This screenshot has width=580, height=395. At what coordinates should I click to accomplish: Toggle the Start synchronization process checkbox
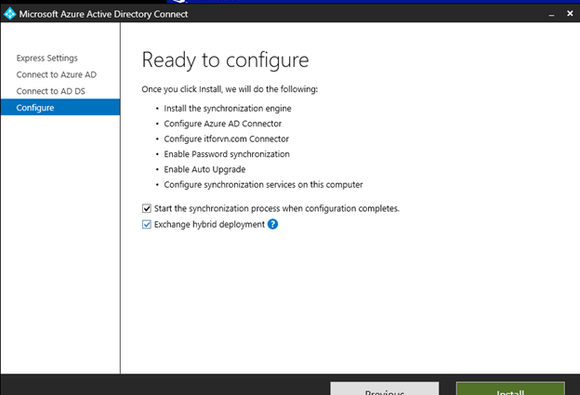(x=147, y=208)
